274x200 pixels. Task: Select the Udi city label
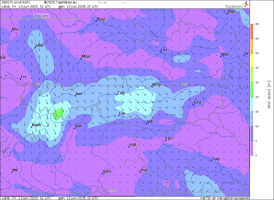click(x=133, y=145)
